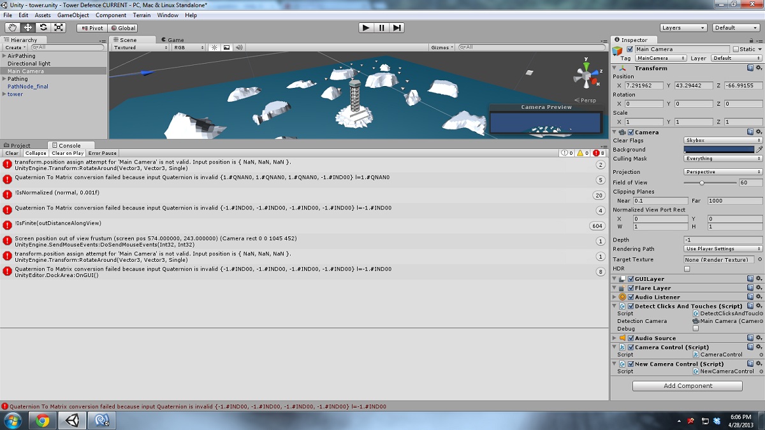Image resolution: width=765 pixels, height=430 pixels.
Task: Toggle the Static checkbox
Action: (x=736, y=49)
